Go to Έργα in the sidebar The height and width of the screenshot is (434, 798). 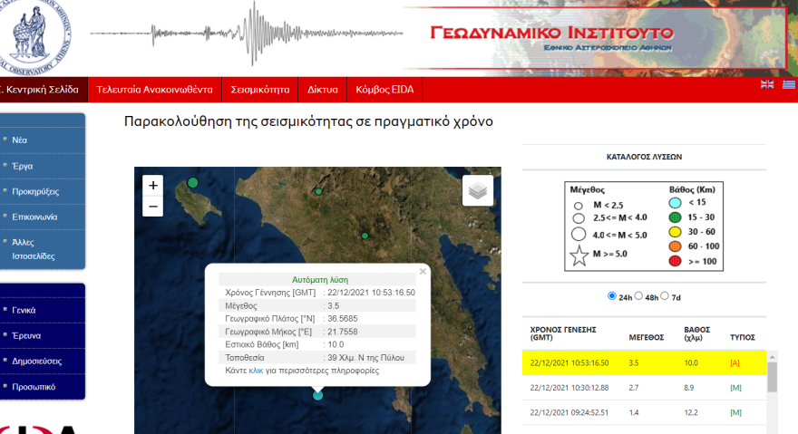pos(23,166)
